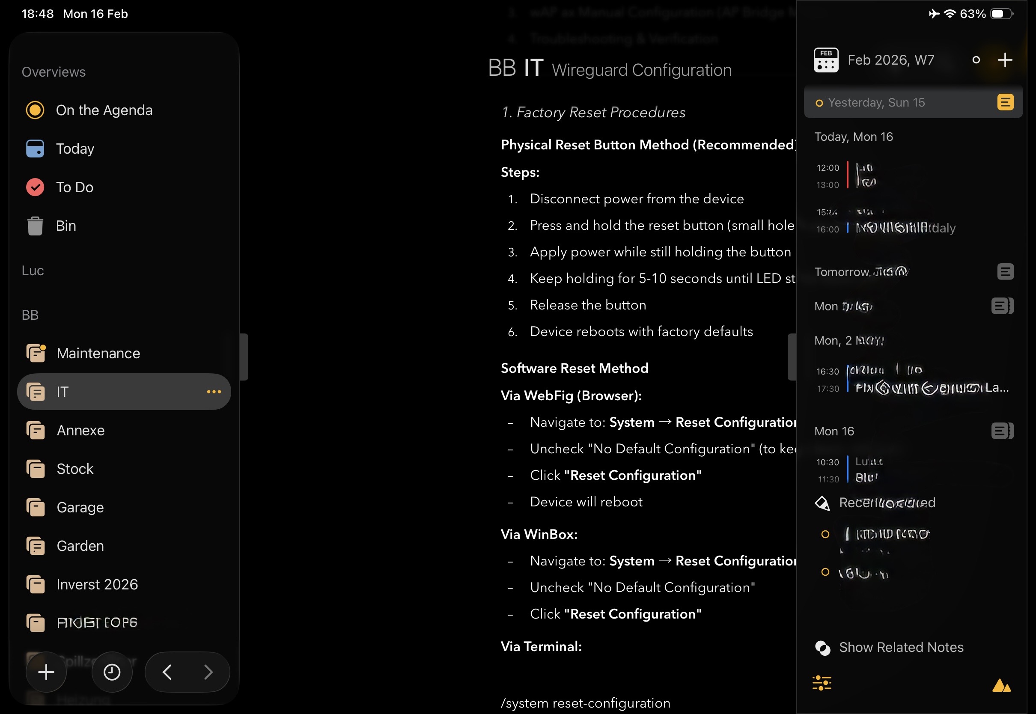
Task: Click the Agenda logo icon bottom right
Action: click(1001, 685)
